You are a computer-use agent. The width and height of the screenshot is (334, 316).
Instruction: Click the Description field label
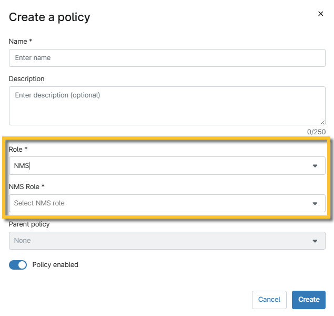tap(27, 78)
